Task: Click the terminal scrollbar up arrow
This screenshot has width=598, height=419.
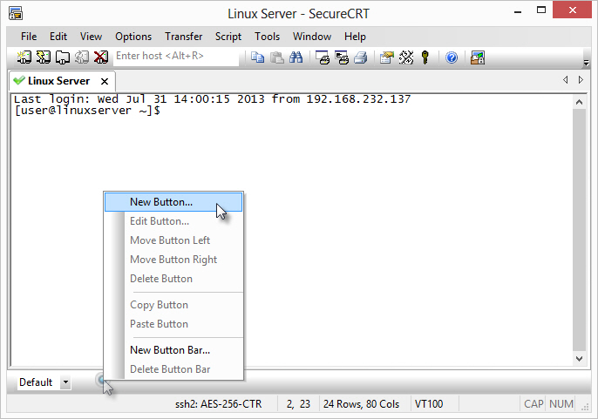Action: tap(579, 102)
